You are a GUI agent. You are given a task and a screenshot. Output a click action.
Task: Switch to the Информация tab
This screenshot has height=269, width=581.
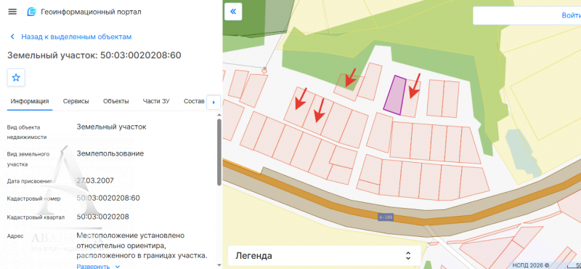point(30,101)
